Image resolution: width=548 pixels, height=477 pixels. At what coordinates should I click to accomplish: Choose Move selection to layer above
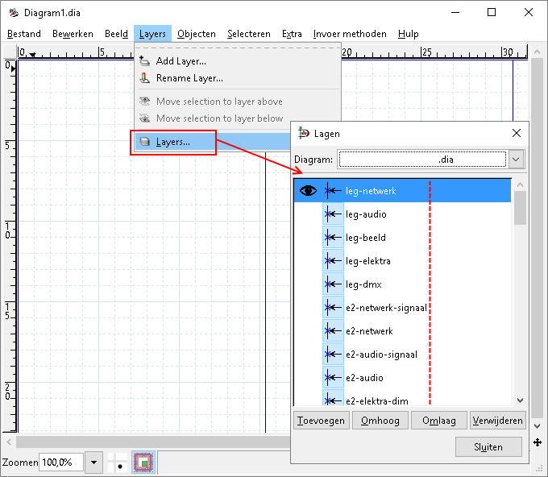point(238,102)
